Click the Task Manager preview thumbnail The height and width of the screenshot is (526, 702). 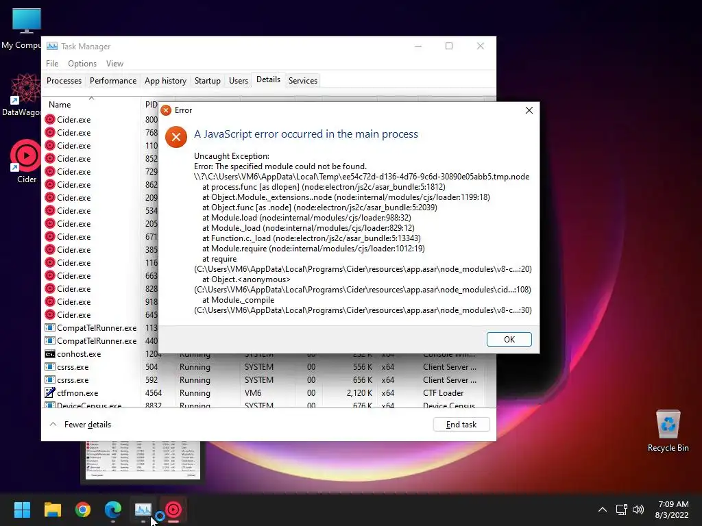click(143, 461)
